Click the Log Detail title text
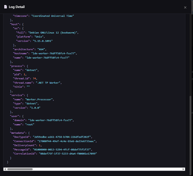The image size is (193, 176). (17, 7)
